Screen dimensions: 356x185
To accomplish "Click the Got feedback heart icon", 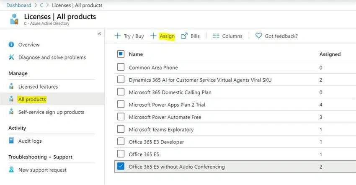I will pyautogui.click(x=258, y=36).
